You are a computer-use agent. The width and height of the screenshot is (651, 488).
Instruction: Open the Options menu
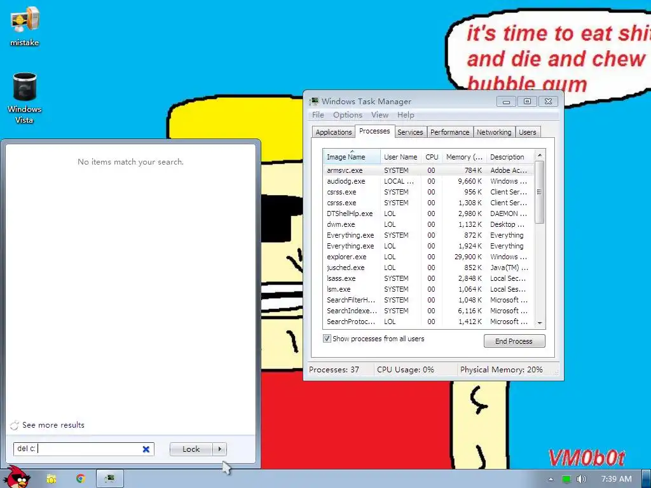coord(348,115)
